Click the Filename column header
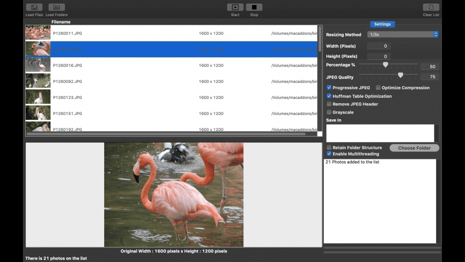This screenshot has height=262, width=465. [61, 22]
